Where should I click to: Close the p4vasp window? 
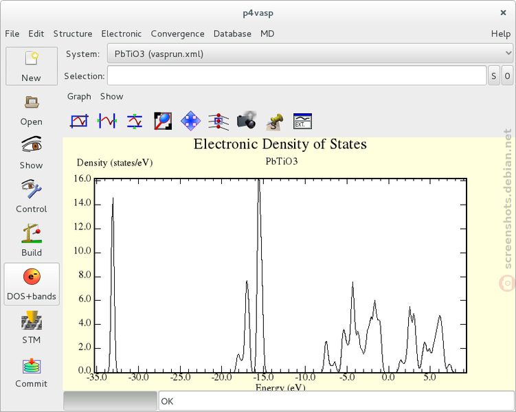point(503,13)
